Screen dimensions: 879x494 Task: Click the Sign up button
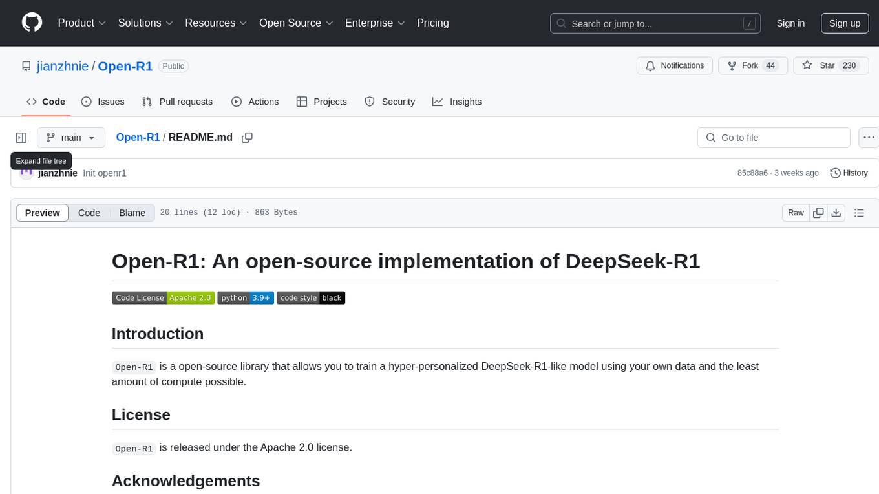tap(845, 23)
